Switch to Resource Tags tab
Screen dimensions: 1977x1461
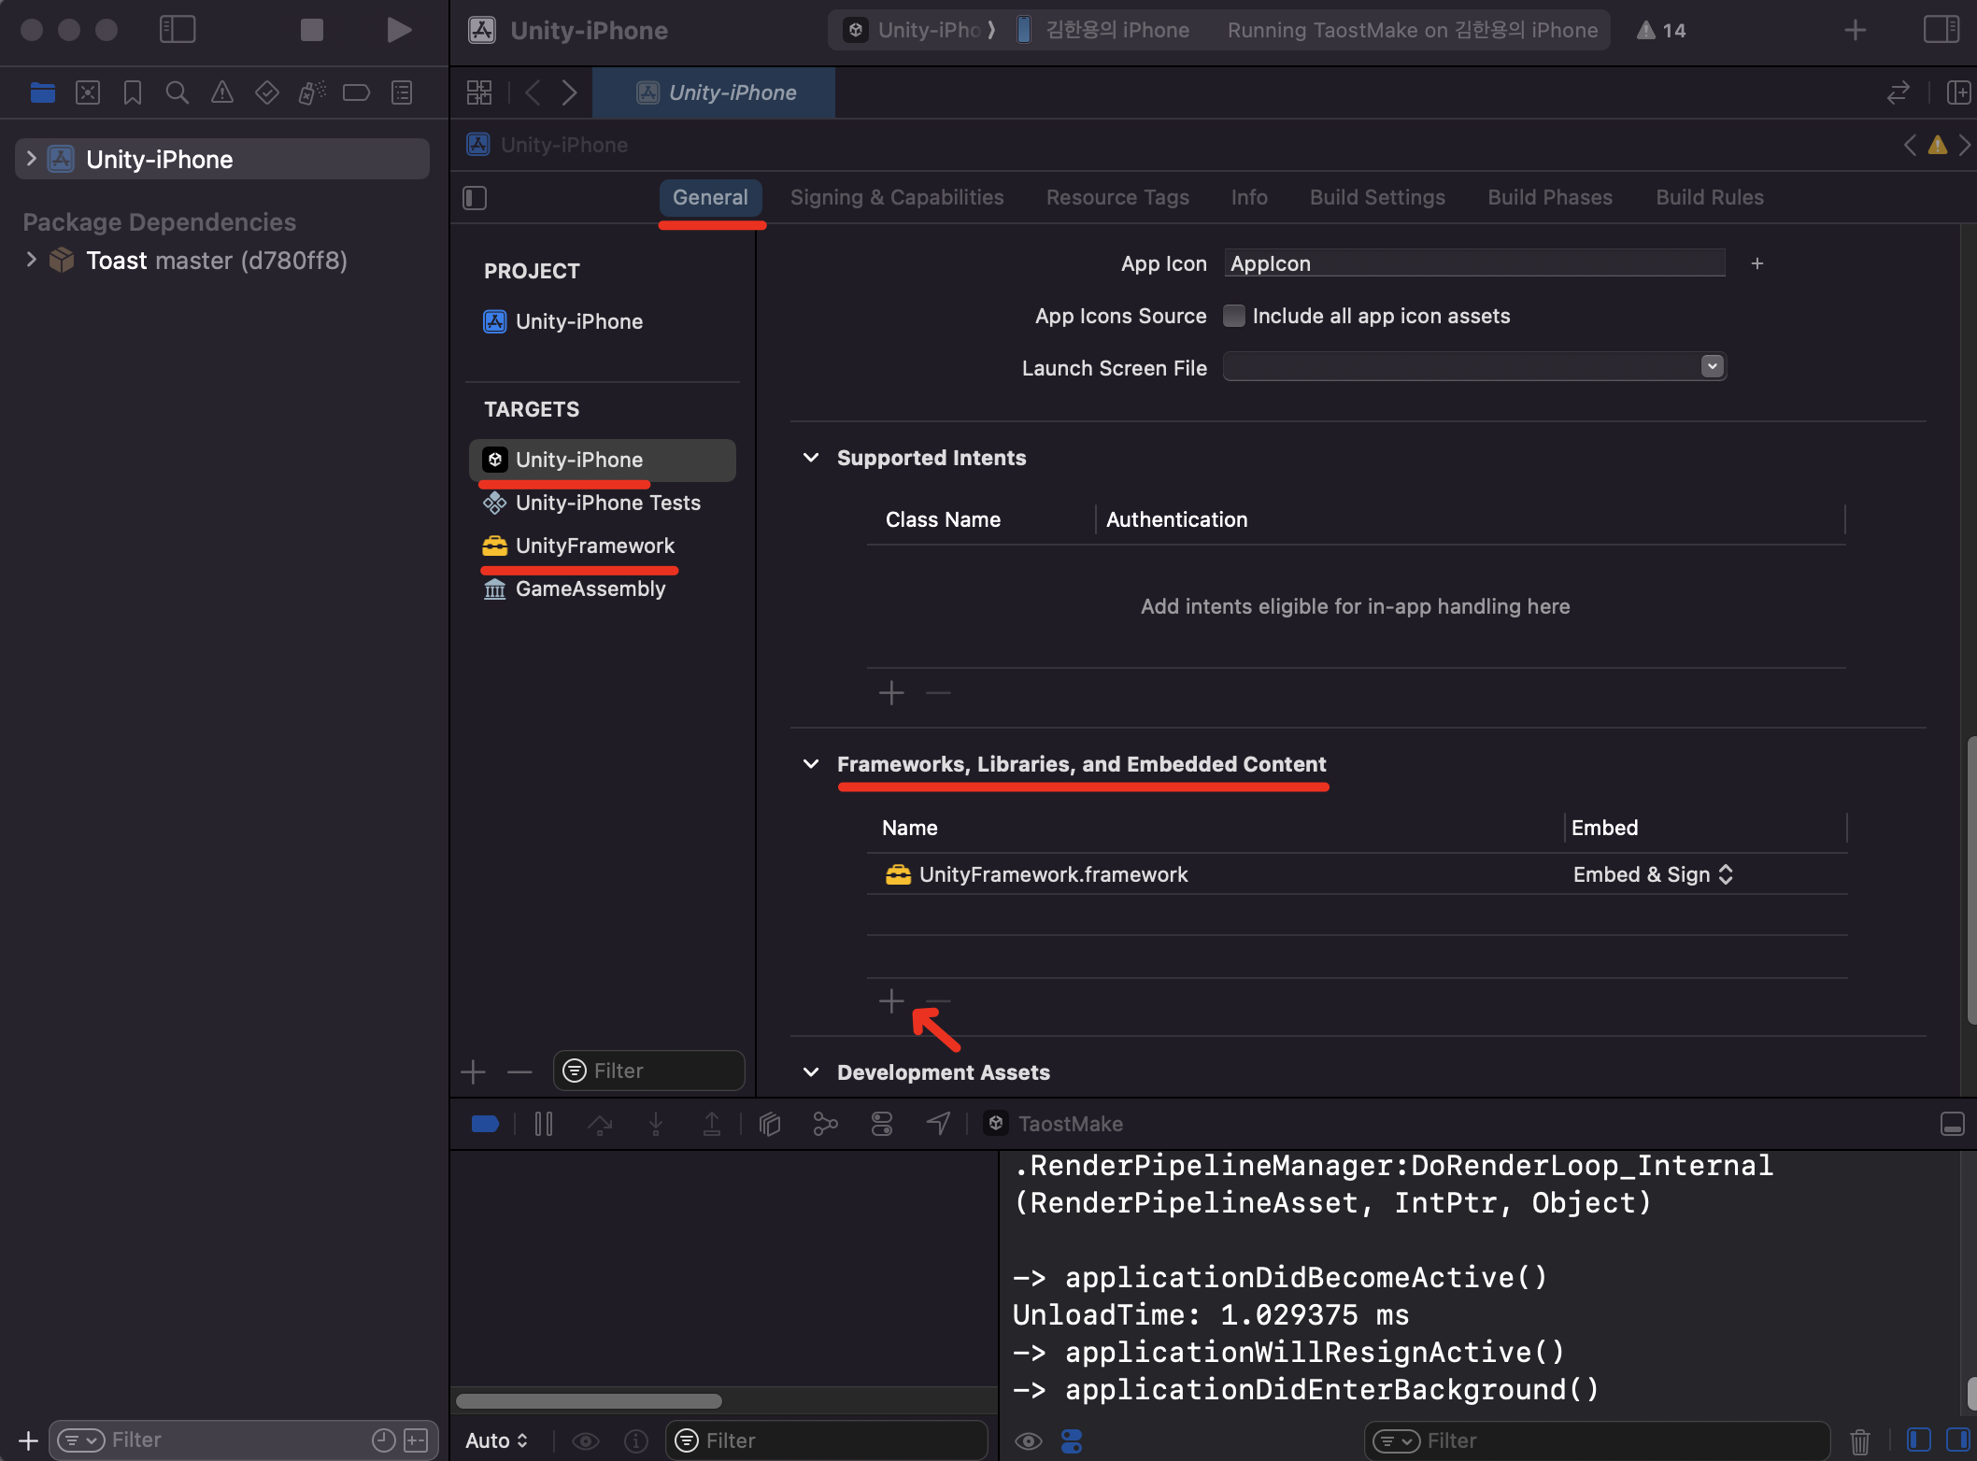[1117, 197]
